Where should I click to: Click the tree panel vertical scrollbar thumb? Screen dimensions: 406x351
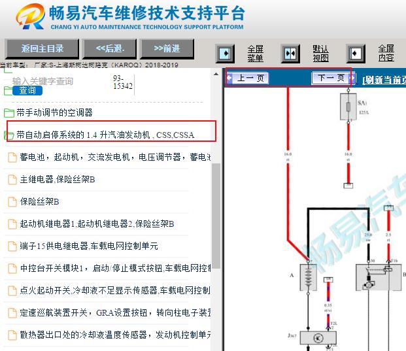[x=216, y=216]
